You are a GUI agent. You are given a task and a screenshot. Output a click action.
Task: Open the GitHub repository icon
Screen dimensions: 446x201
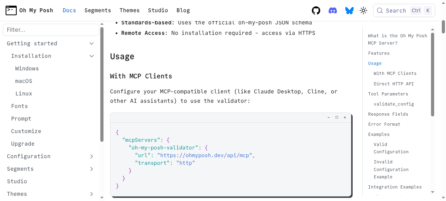pos(316,10)
